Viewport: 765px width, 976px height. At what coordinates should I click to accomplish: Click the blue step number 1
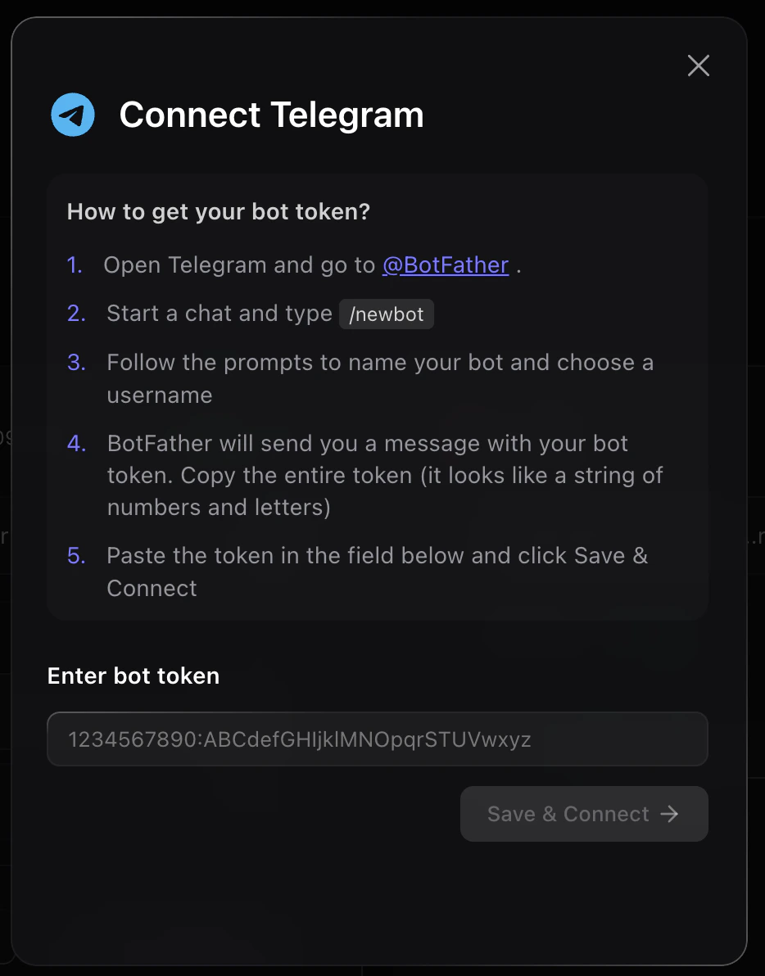[x=75, y=264]
